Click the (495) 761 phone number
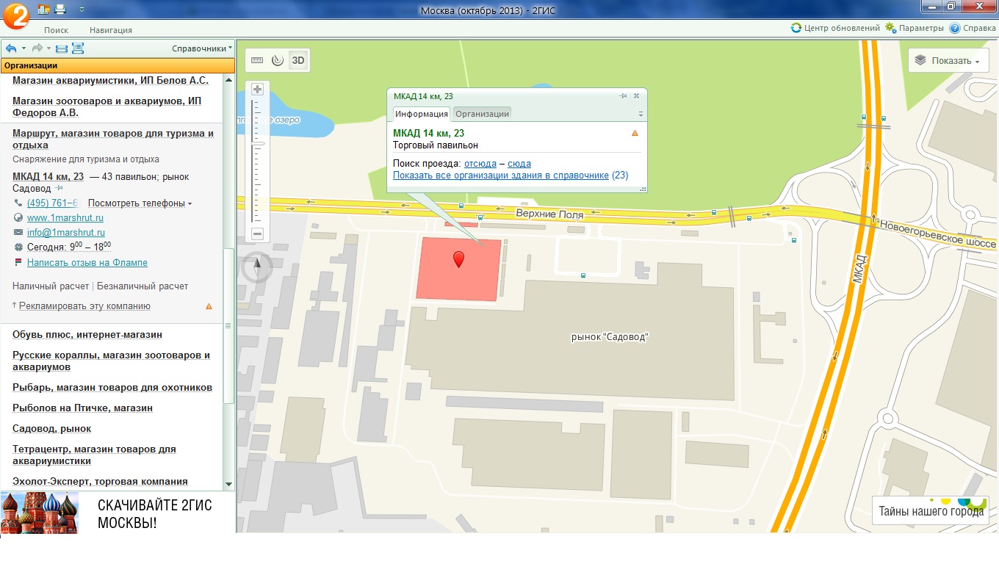Image resolution: width=999 pixels, height=564 pixels. [52, 203]
